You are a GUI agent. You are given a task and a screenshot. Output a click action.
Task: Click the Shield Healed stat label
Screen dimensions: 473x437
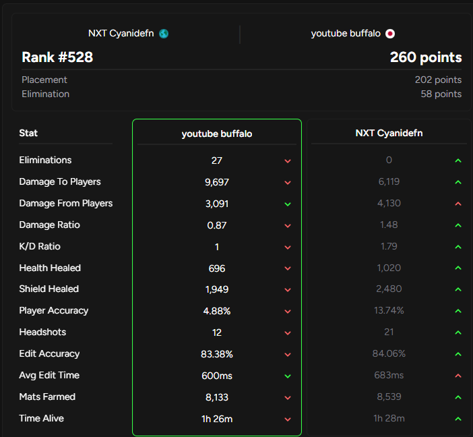tap(49, 289)
